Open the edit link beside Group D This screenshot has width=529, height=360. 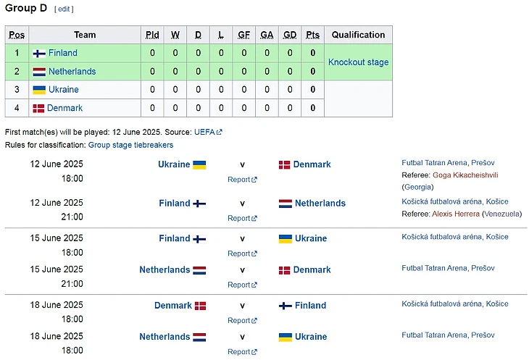tap(64, 9)
